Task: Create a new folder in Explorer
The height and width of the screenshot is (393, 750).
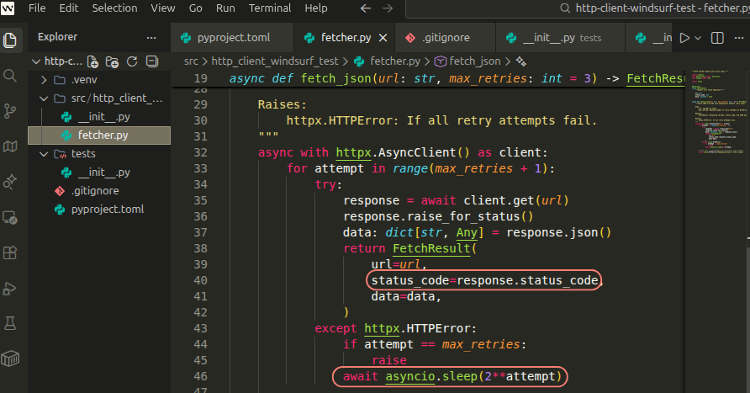Action: tap(113, 61)
